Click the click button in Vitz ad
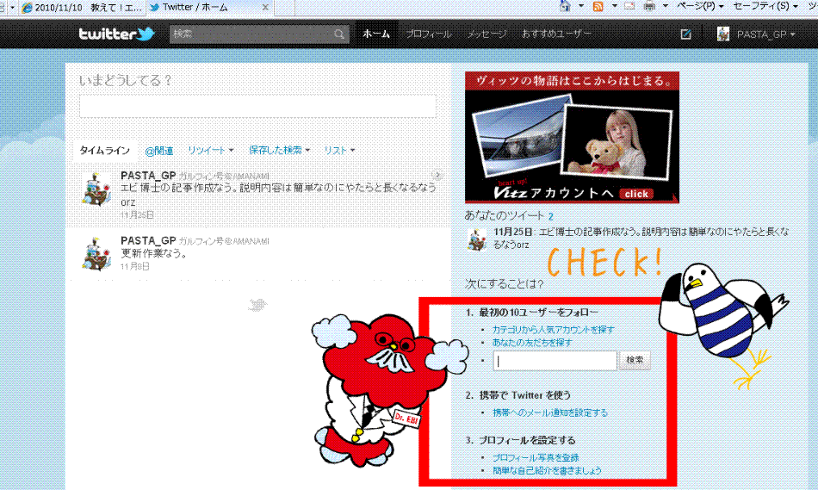The height and width of the screenshot is (490, 818). coord(636,194)
